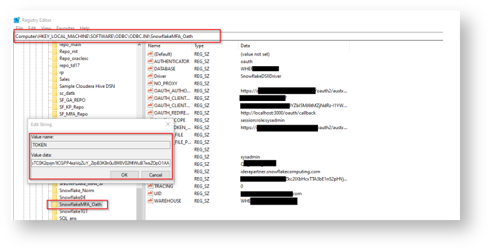Click the '(value not set)' data cell
490x250 pixels.
[255, 54]
